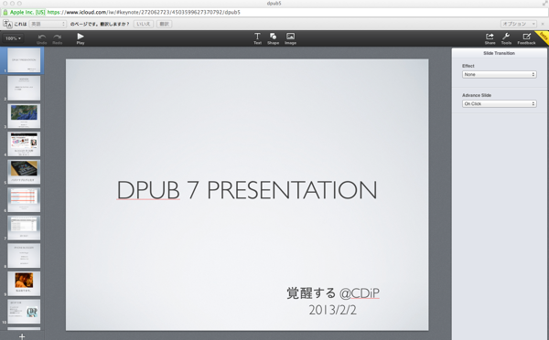Close the translation bar
549x340 pixels.
pos(543,24)
